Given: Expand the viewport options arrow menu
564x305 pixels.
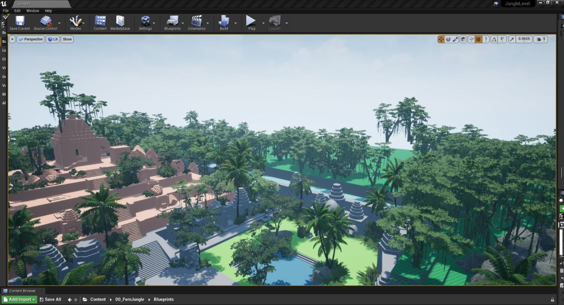Looking at the screenshot, I should click(12, 39).
